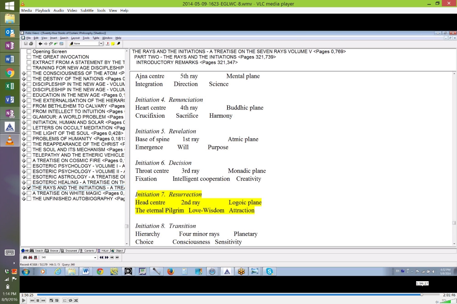Click the Windows Start logo
The image size is (457, 304).
(10, 5)
